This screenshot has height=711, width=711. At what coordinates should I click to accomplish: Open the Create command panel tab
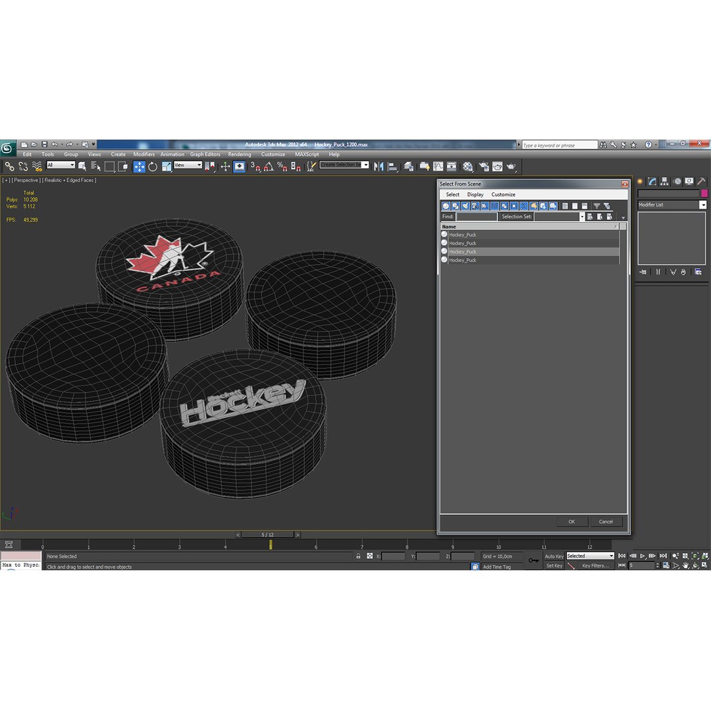[640, 182]
